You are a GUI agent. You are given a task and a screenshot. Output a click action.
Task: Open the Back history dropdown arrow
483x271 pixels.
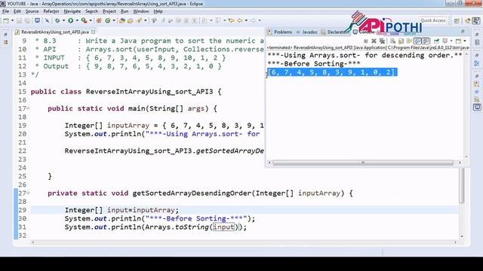(x=246, y=20)
